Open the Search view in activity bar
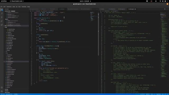Viewport: 169px width, 95px height. [2, 13]
